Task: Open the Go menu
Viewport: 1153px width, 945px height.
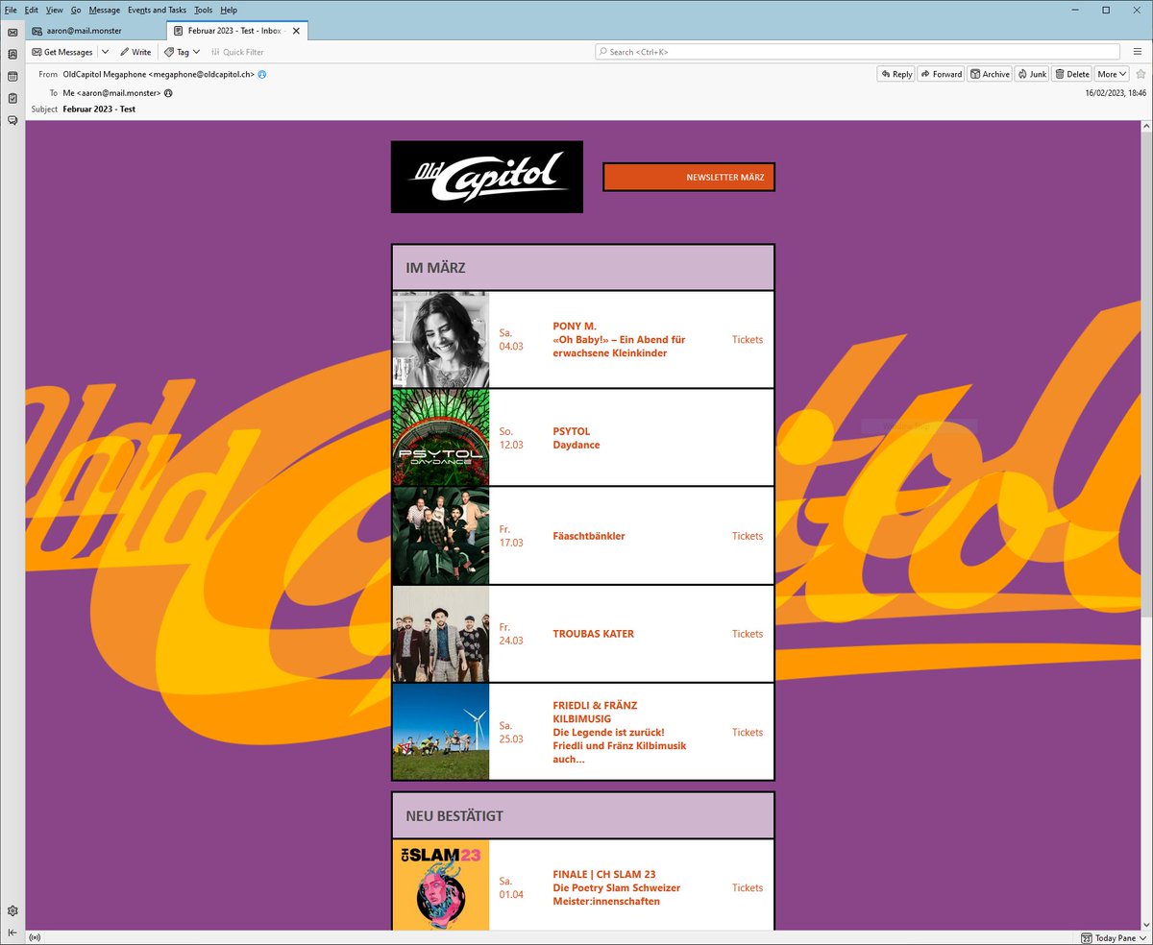Action: tap(76, 10)
